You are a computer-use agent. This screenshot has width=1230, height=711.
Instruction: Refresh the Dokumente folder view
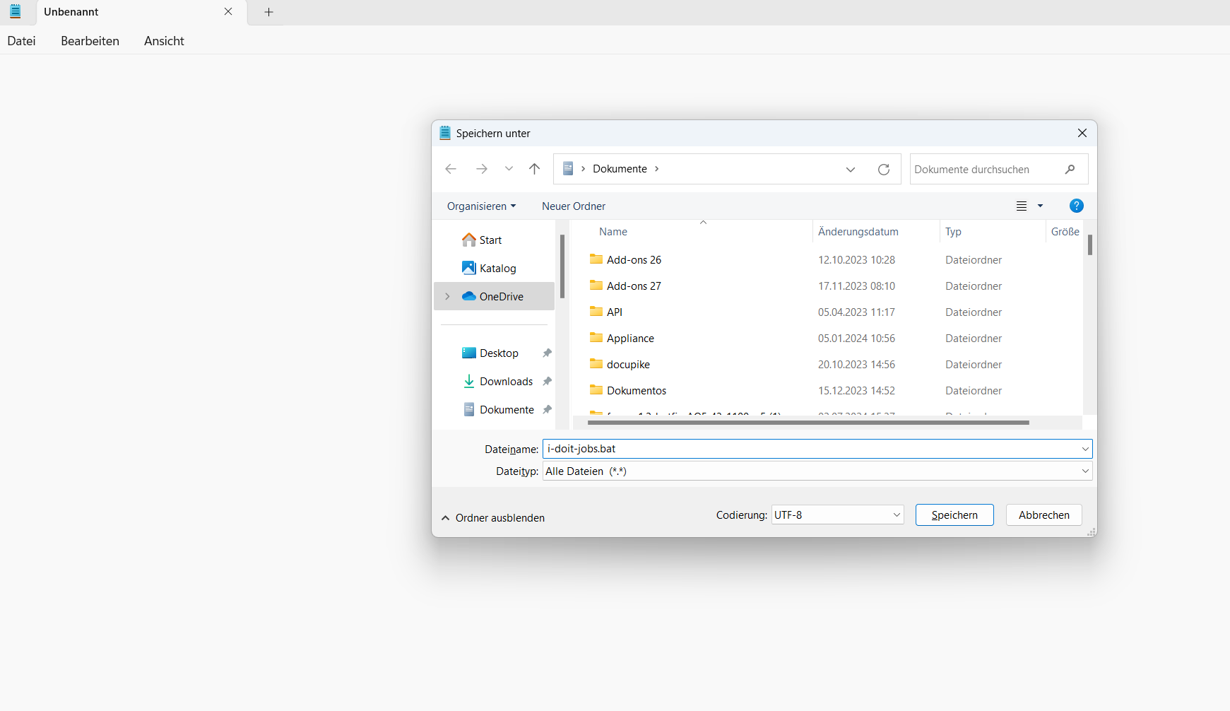click(883, 170)
